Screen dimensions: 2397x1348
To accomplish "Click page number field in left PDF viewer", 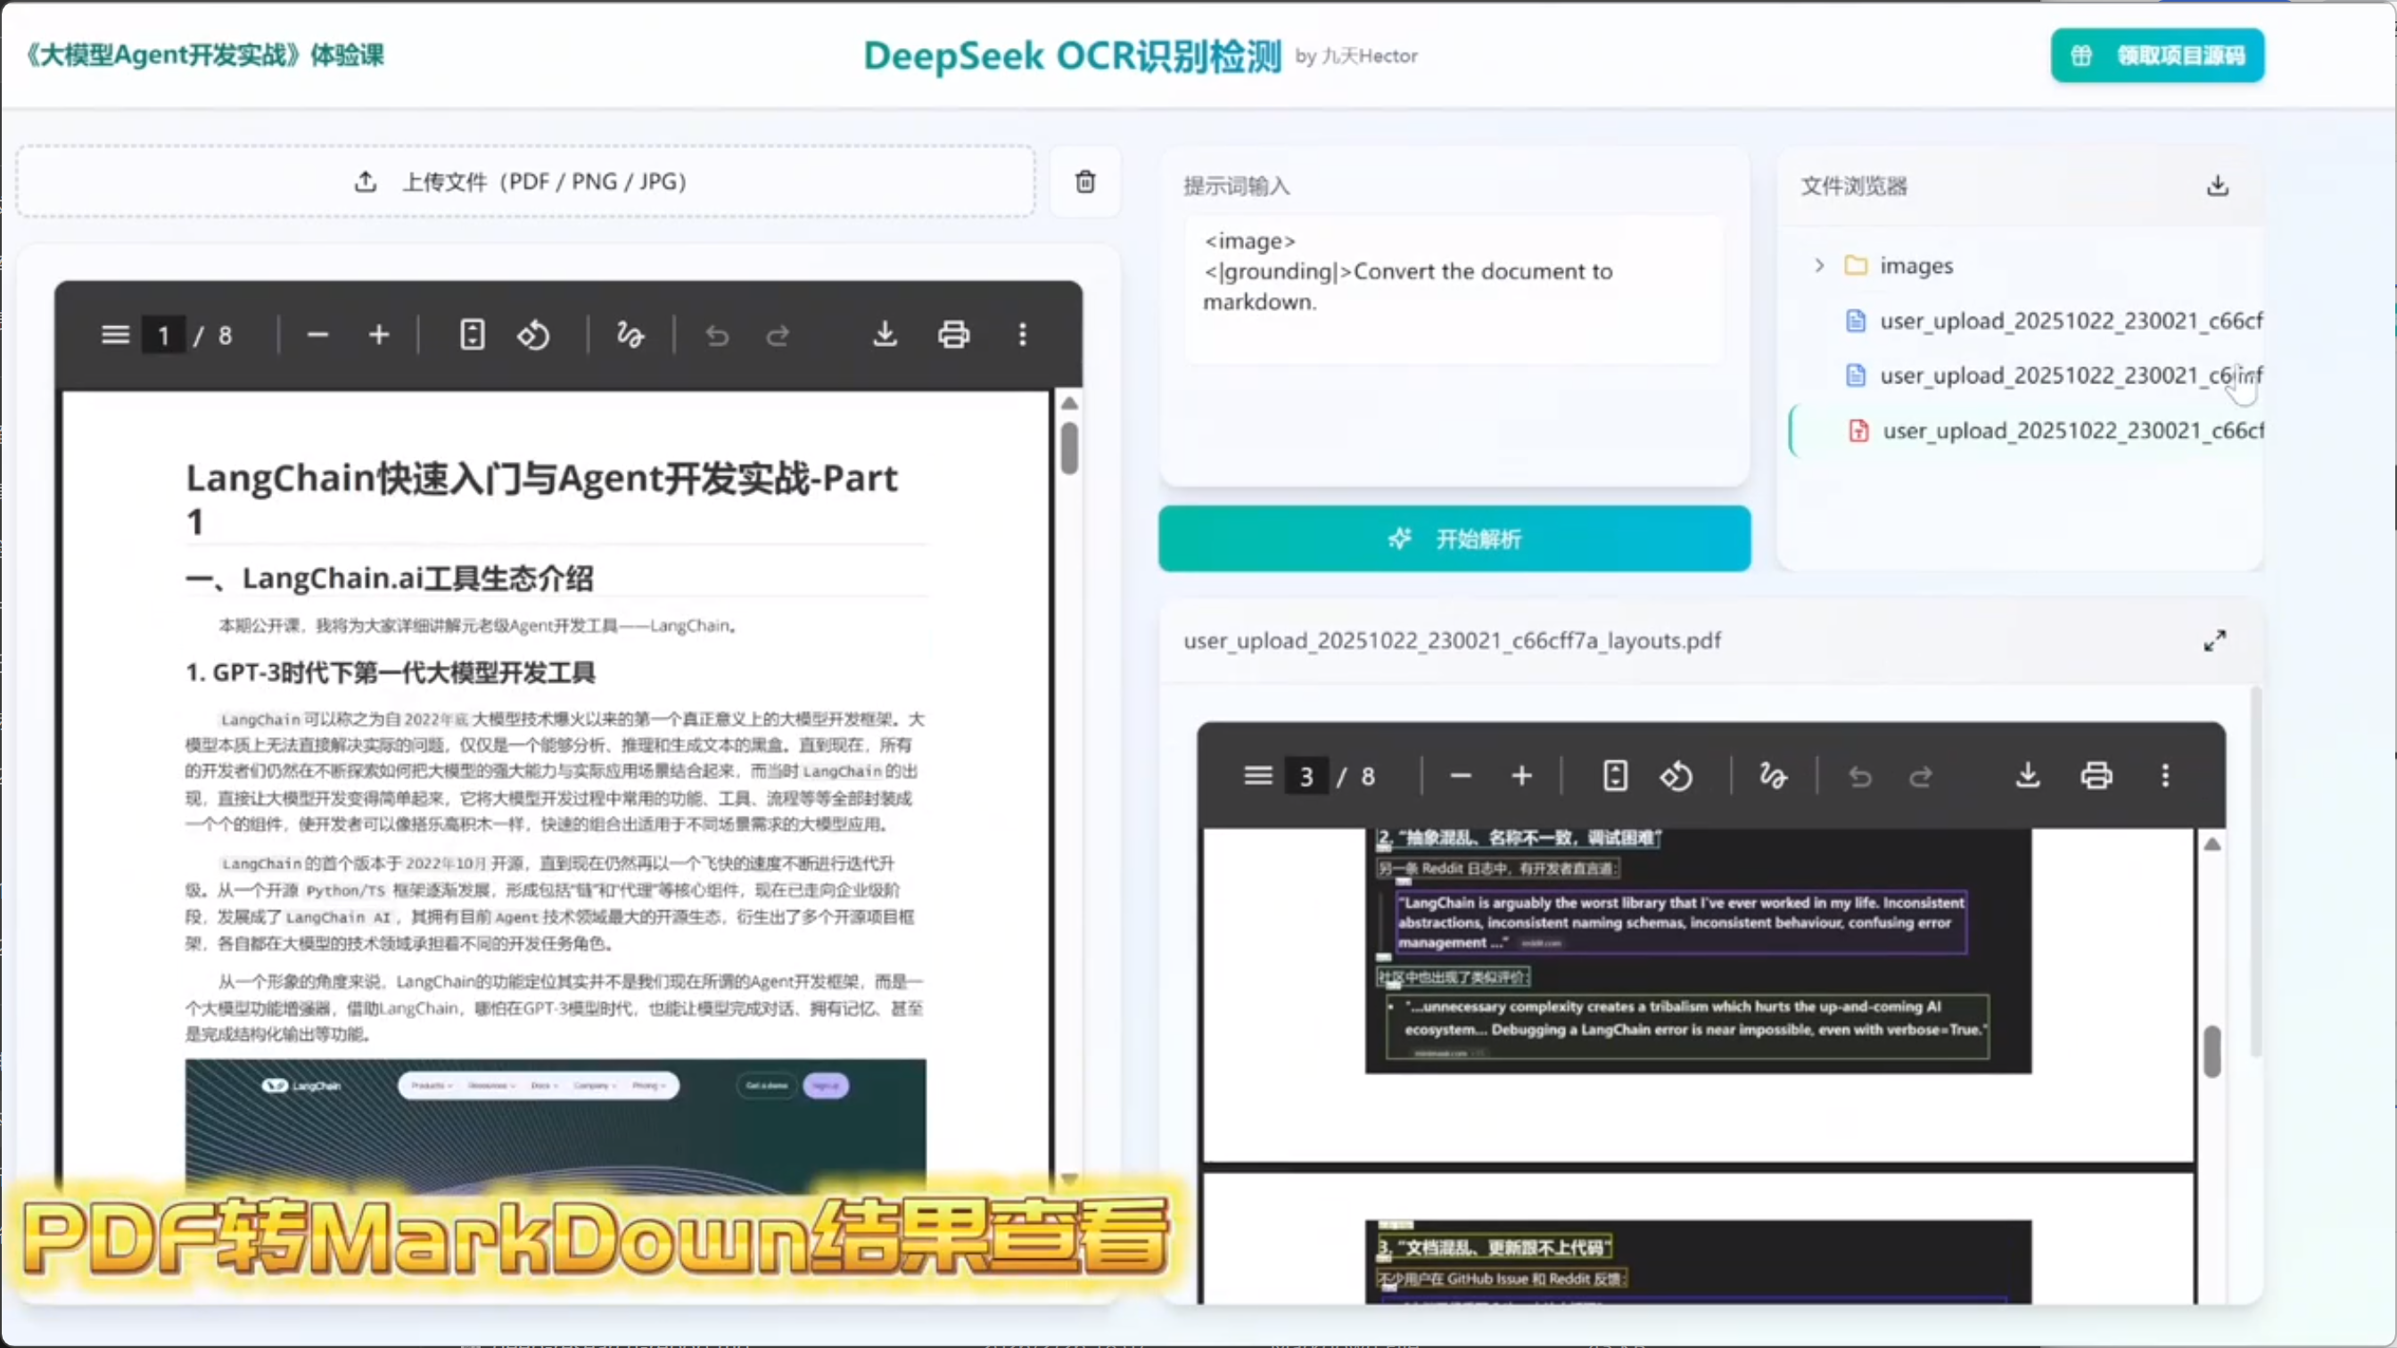I will point(164,335).
